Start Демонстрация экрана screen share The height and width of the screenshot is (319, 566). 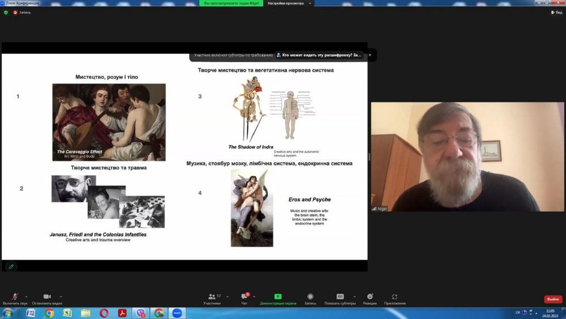point(278,297)
